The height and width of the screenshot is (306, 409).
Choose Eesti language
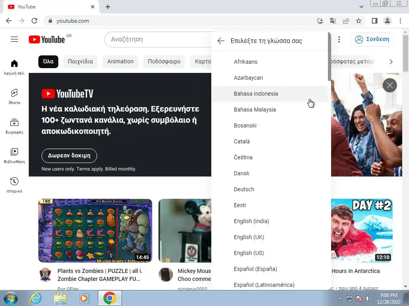coord(270,205)
